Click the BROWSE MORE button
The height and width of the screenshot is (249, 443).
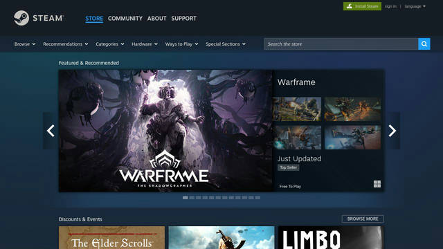[x=363, y=219]
